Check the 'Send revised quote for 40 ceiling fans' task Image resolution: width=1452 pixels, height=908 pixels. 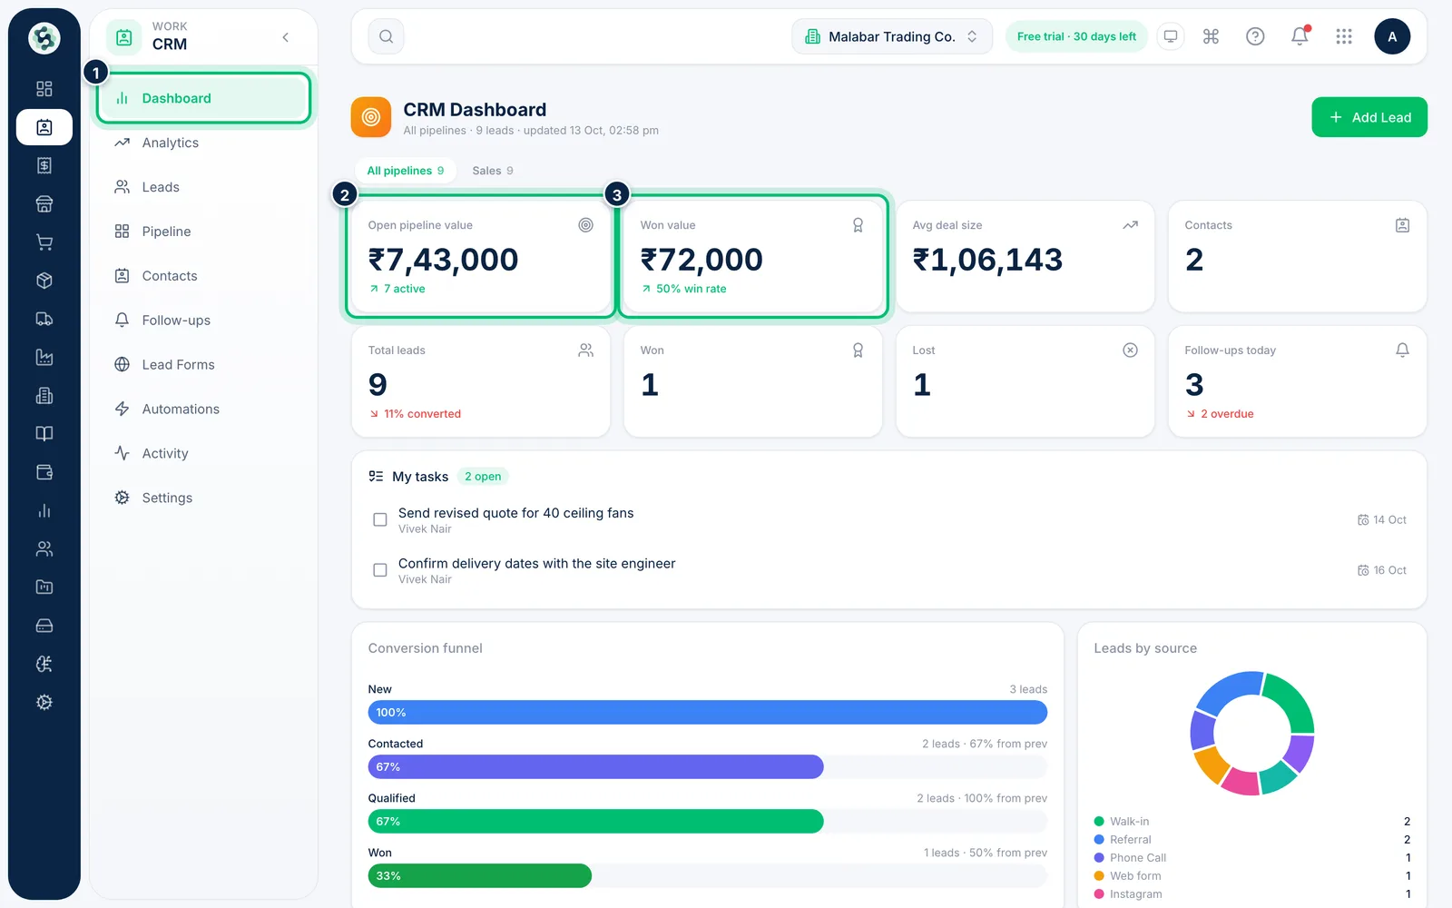tap(380, 520)
